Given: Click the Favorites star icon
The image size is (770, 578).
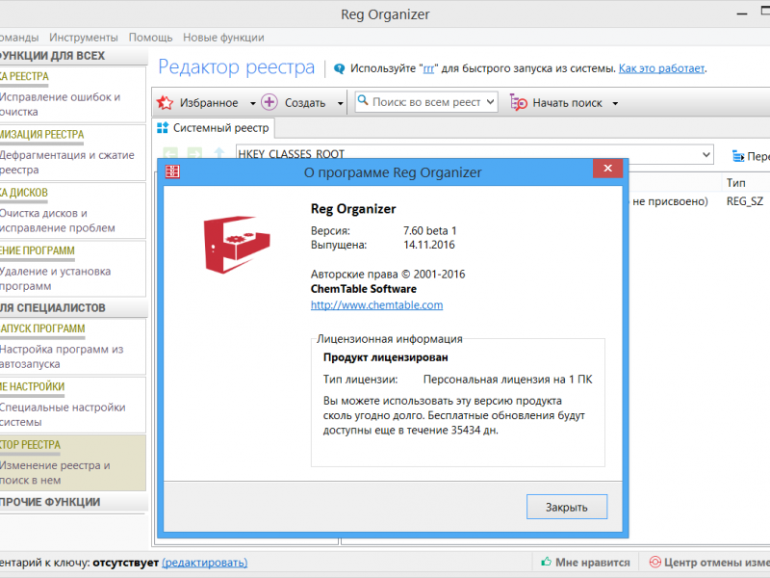Looking at the screenshot, I should [165, 102].
